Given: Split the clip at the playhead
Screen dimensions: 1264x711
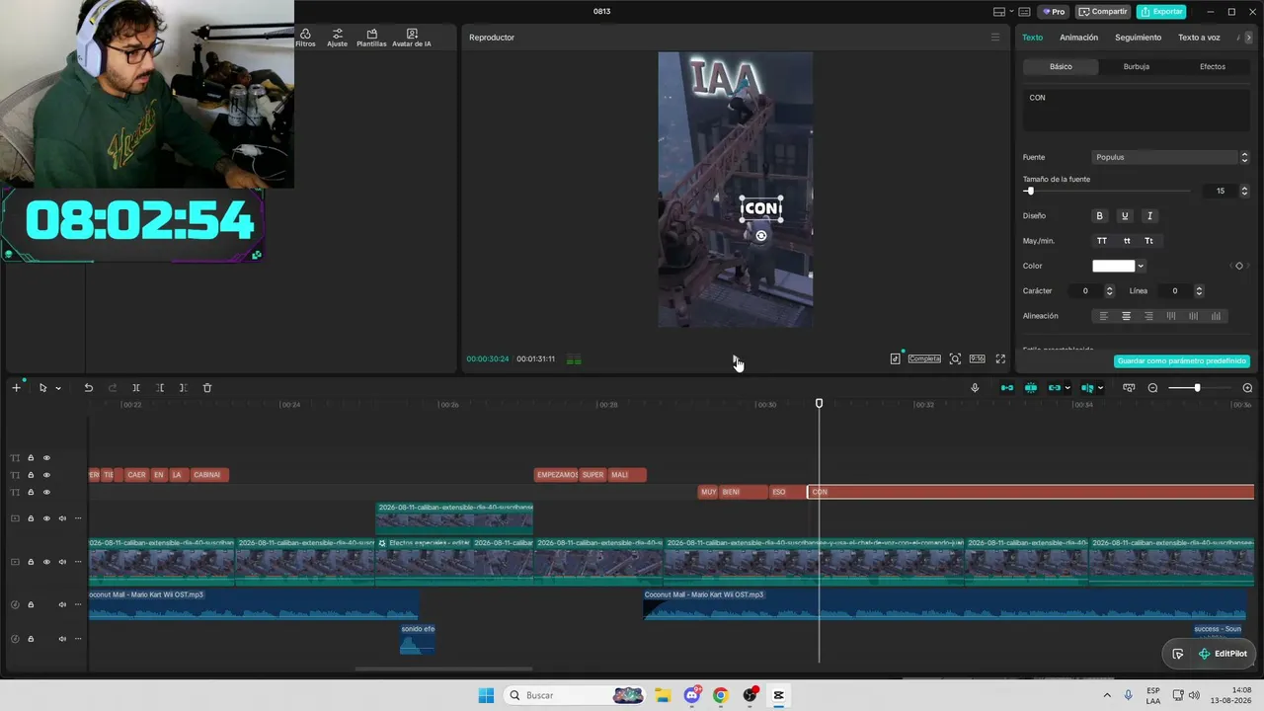Looking at the screenshot, I should coord(136,388).
